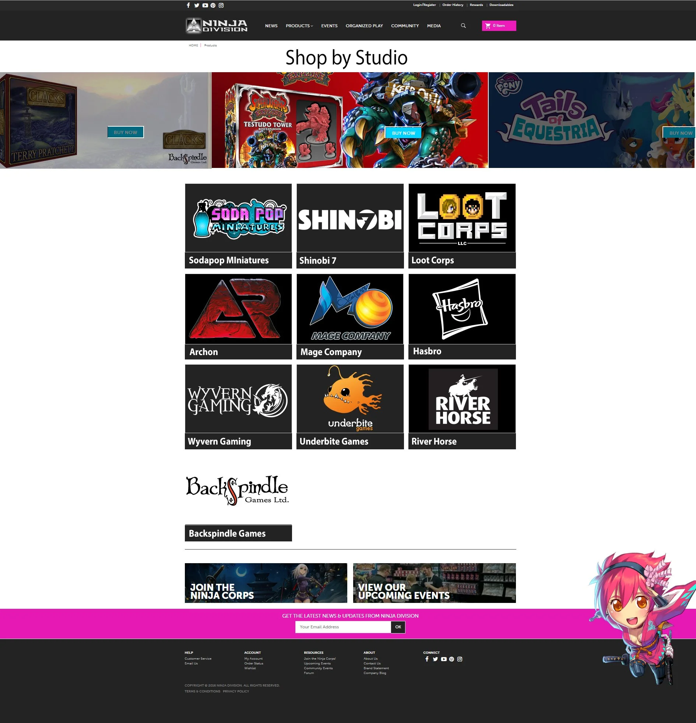The width and height of the screenshot is (696, 723).
Task: Select the Backspindle Games Ltd. logo
Action: (238, 490)
